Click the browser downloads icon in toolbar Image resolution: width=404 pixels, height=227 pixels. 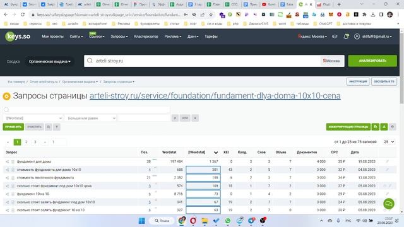tap(373, 15)
